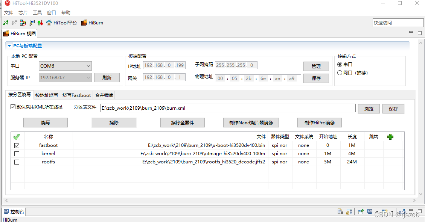Click the 物理地址 MAC address field
Viewport: 425px width, 222px height.
[x=258, y=79]
